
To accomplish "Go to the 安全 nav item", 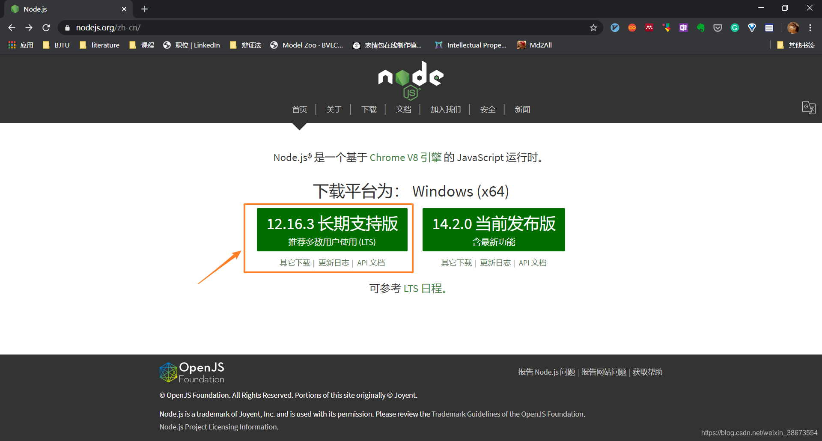I will [488, 110].
